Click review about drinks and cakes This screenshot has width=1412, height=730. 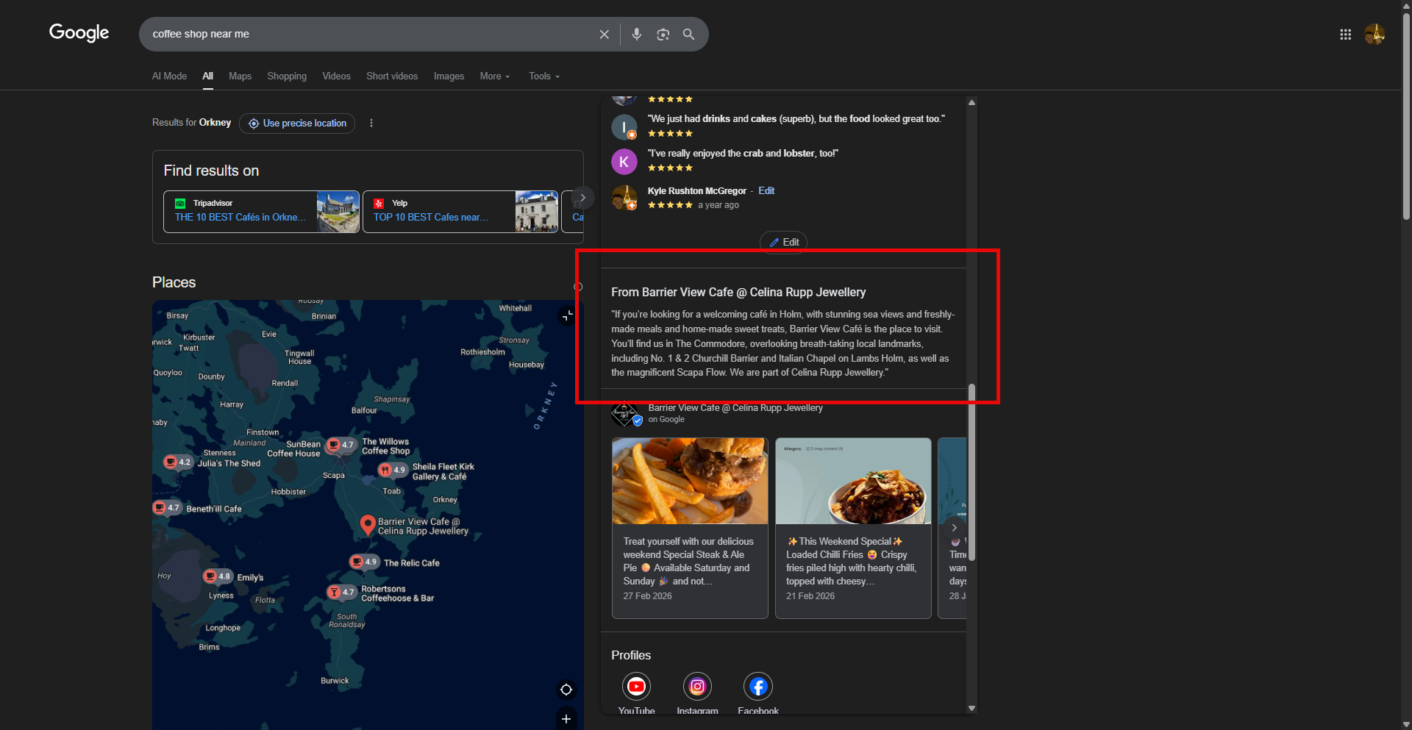(796, 119)
